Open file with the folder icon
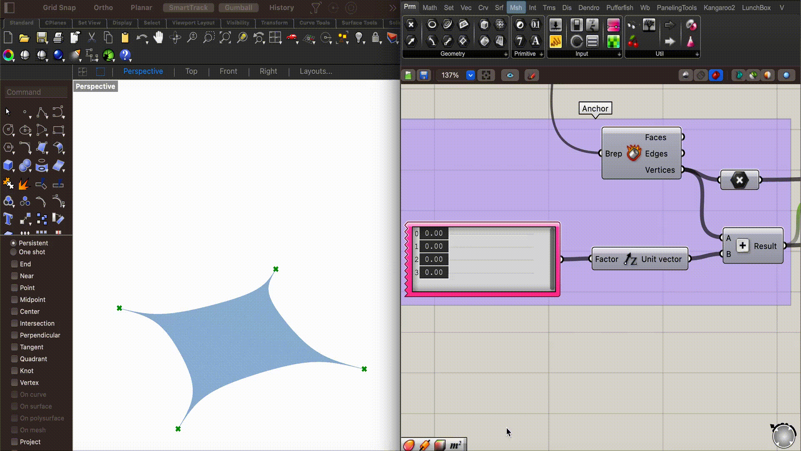The image size is (801, 451). click(24, 38)
